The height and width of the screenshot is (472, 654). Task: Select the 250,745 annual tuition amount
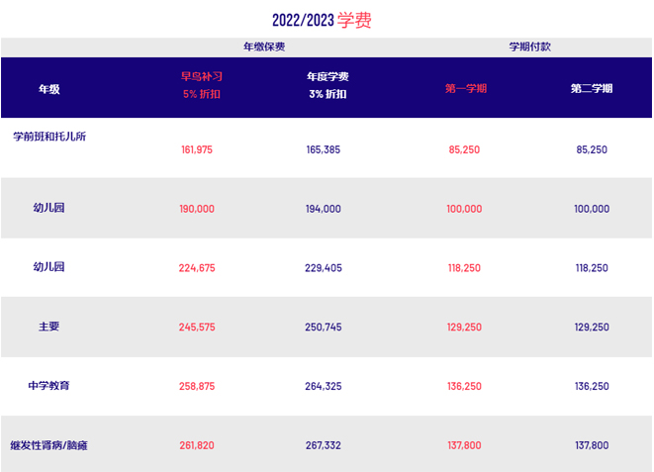[324, 328]
